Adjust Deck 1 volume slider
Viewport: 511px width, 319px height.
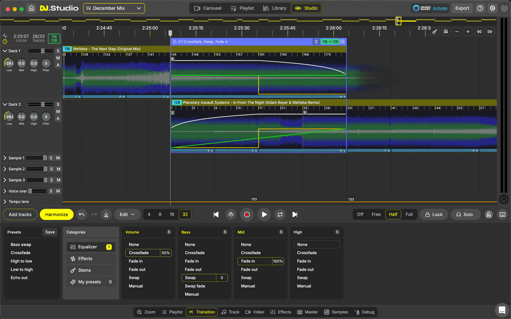click(x=41, y=51)
